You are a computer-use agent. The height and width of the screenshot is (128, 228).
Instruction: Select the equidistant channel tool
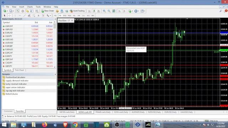pyautogui.click(x=29, y=16)
